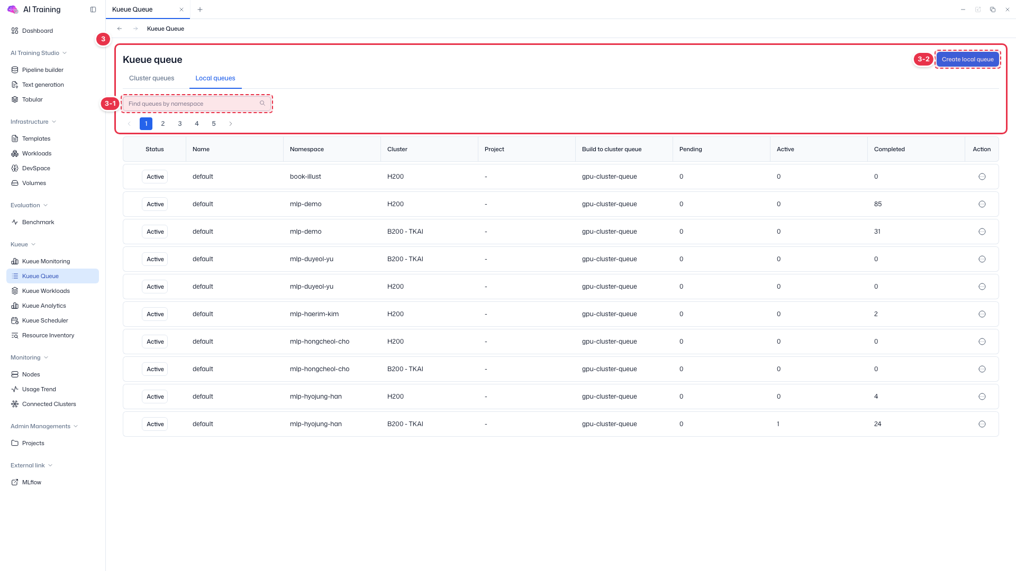Click the search magnifier icon
This screenshot has height=571, width=1016.
tap(262, 103)
